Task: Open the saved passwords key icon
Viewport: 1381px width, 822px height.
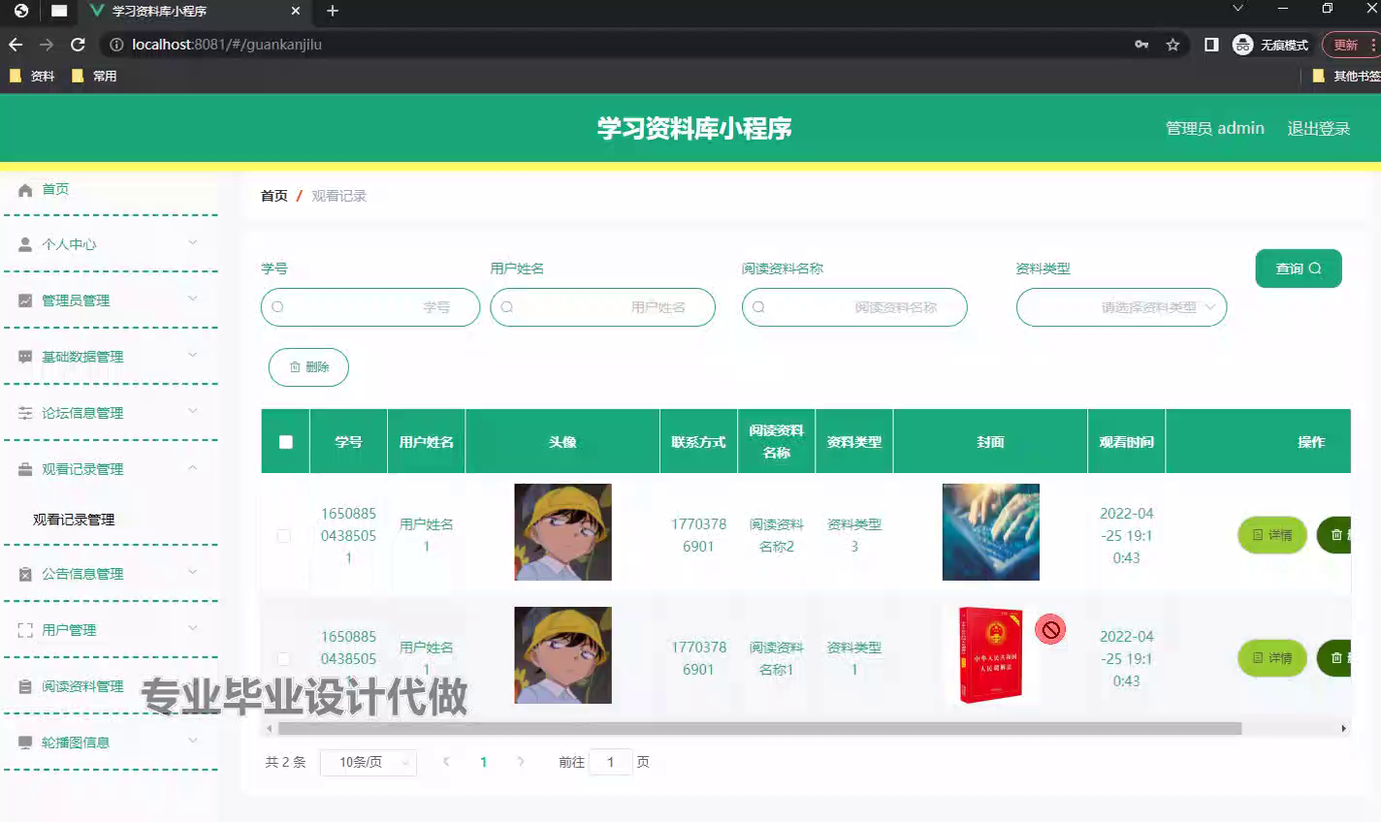Action: [1141, 45]
